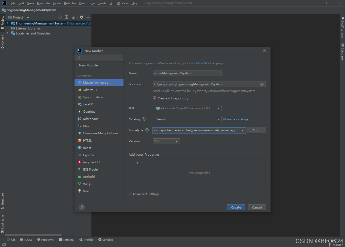Follow the Manage catalogs... link
This screenshot has height=247, width=345.
(237, 119)
